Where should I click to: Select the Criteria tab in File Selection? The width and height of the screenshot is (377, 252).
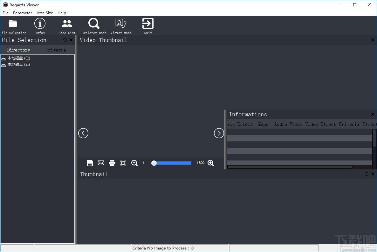point(56,50)
